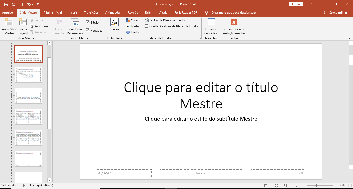
Task: Click Fechar modo de exibição mestre icon
Action: coord(234,22)
